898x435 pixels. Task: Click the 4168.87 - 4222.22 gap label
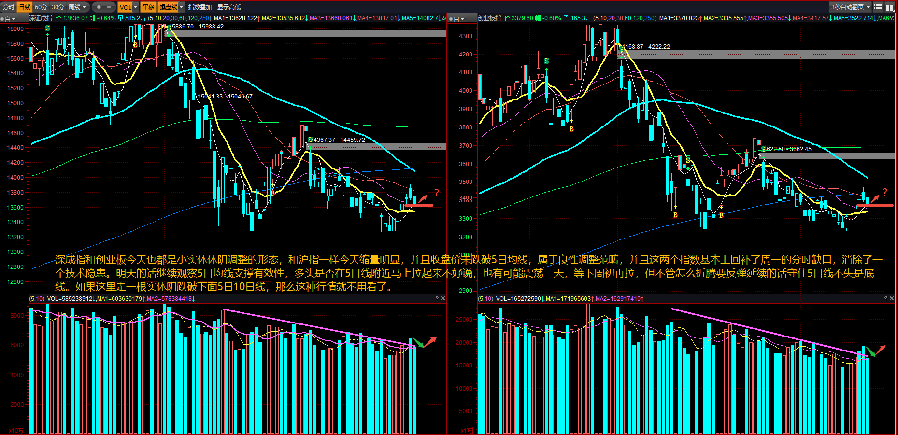tap(646, 47)
